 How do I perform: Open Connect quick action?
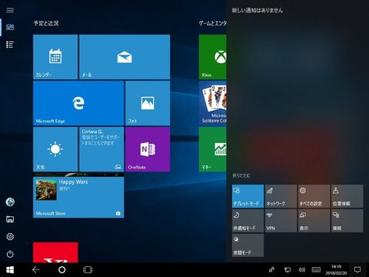[347, 221]
